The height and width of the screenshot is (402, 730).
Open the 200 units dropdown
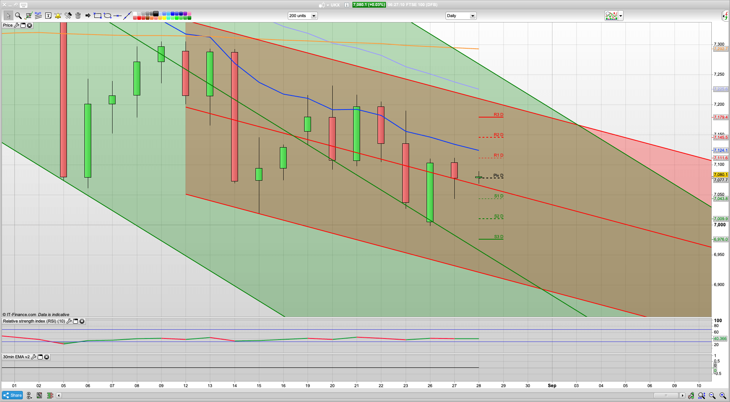tap(303, 16)
